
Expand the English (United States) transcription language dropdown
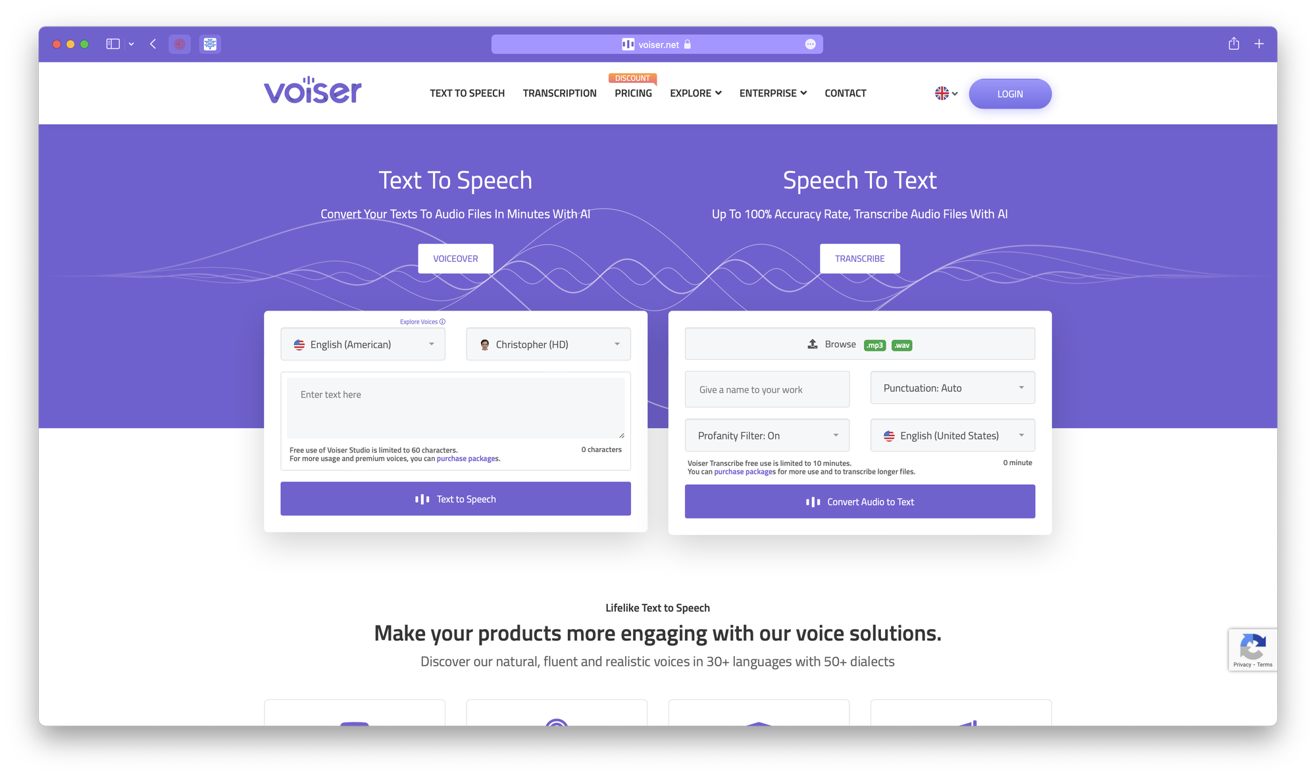point(953,435)
